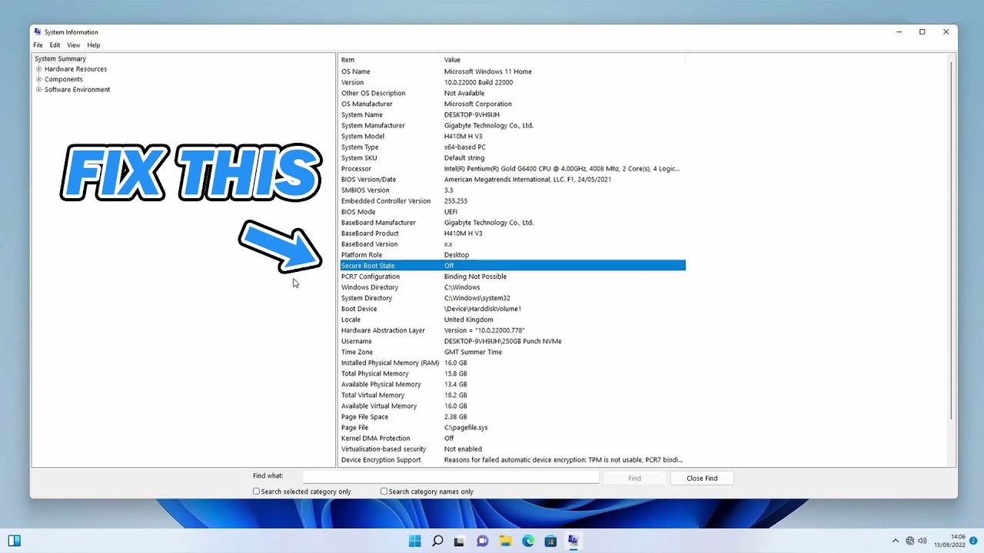The image size is (984, 553).
Task: Open the Edit menu
Action: (55, 45)
